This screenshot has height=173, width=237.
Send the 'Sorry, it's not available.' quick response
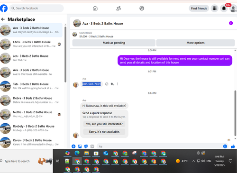point(104,132)
